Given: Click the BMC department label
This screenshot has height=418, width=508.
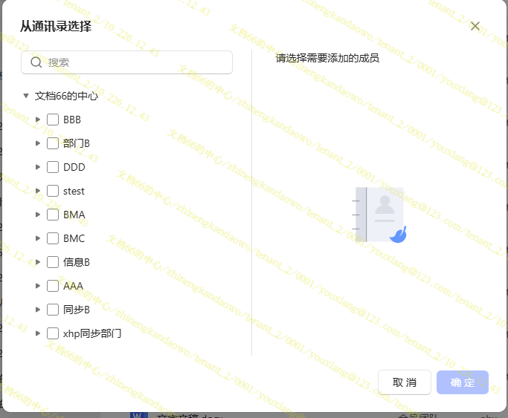Looking at the screenshot, I should click(74, 238).
